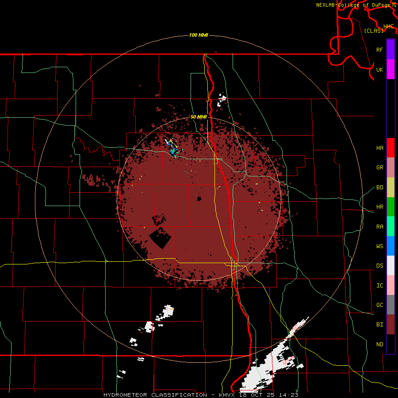Click the 'HR' legend label
The height and width of the screenshot is (398, 398).
(x=379, y=207)
